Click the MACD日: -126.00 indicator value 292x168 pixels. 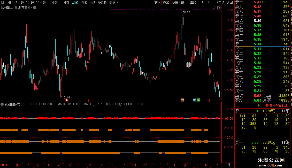pos(96,104)
